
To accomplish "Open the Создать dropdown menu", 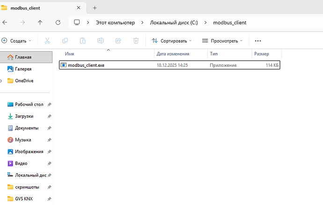I will coord(16,41).
